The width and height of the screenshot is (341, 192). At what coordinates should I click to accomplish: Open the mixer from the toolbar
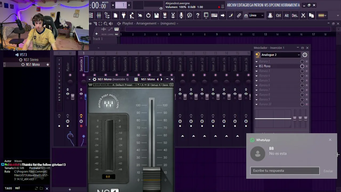coord(99,15)
